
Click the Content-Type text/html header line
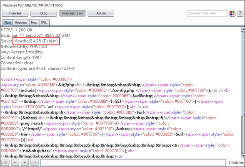coord(37,68)
